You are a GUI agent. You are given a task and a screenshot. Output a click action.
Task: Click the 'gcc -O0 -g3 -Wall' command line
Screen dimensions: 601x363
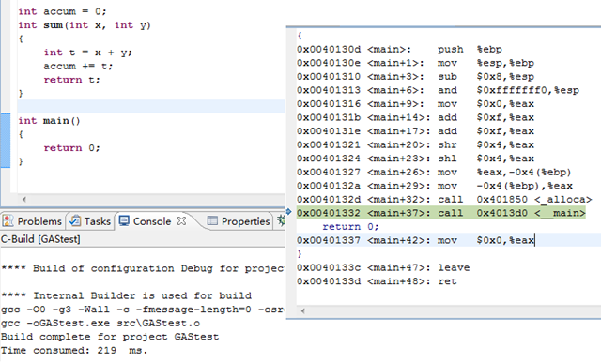pos(143,310)
